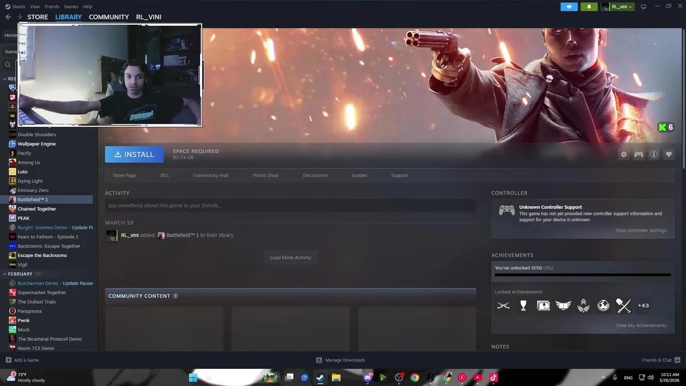Install Battlefield 1
This screenshot has height=386, width=686.
135,154
